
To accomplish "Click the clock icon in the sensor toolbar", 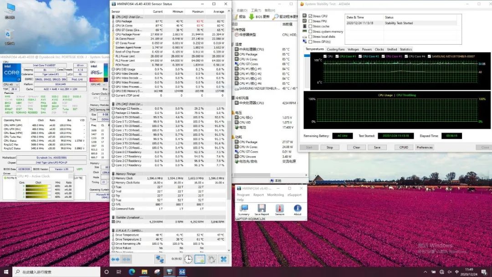I will click(188, 259).
